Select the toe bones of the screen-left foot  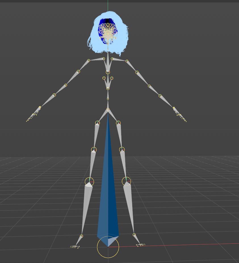point(75,247)
